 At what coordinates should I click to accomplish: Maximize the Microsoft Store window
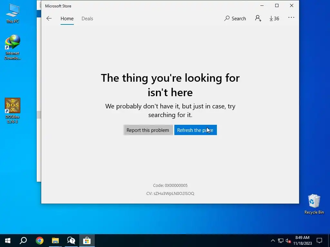277,6
